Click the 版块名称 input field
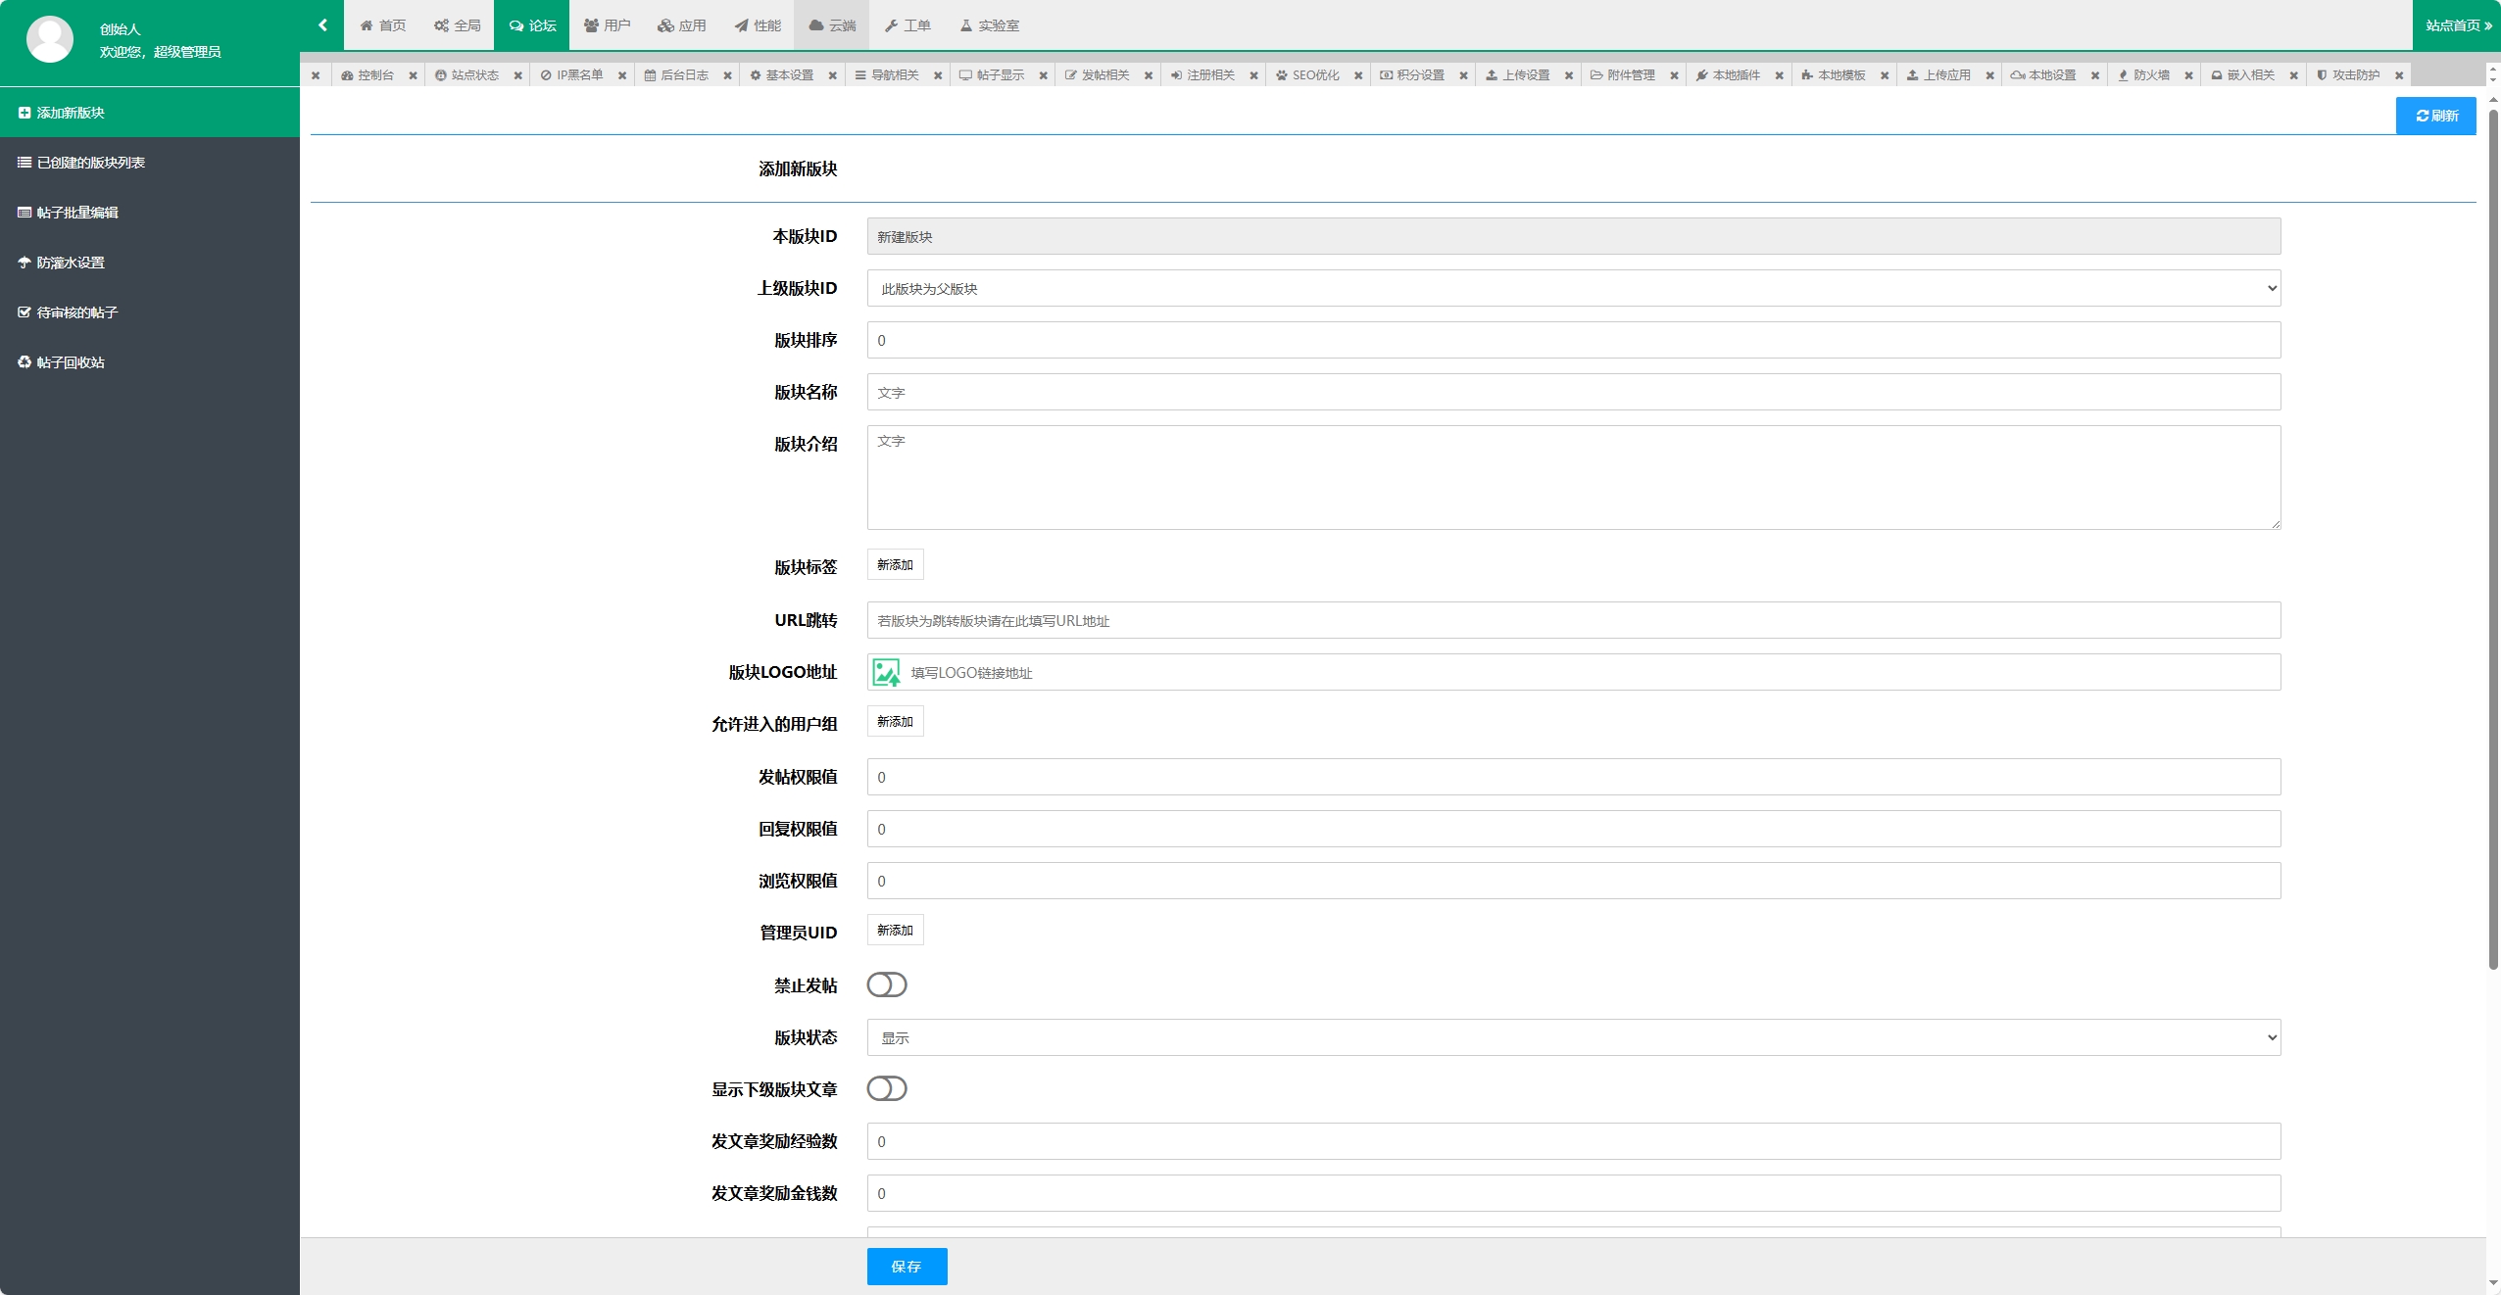 click(x=1574, y=392)
